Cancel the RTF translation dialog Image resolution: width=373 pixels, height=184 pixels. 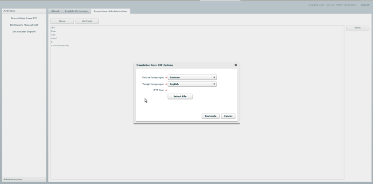click(x=228, y=116)
